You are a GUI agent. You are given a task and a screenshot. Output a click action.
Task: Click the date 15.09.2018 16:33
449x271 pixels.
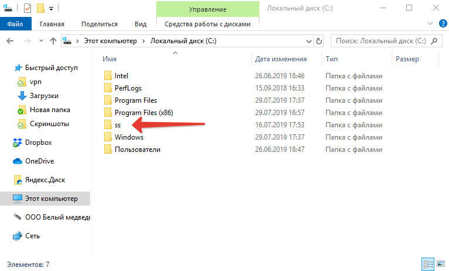280,88
